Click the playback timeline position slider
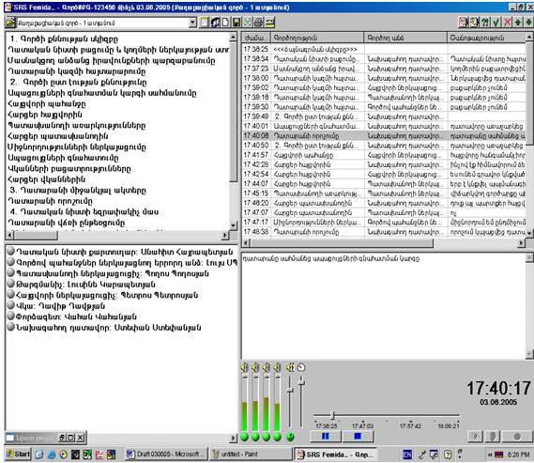The height and width of the screenshot is (463, 534). point(333,415)
